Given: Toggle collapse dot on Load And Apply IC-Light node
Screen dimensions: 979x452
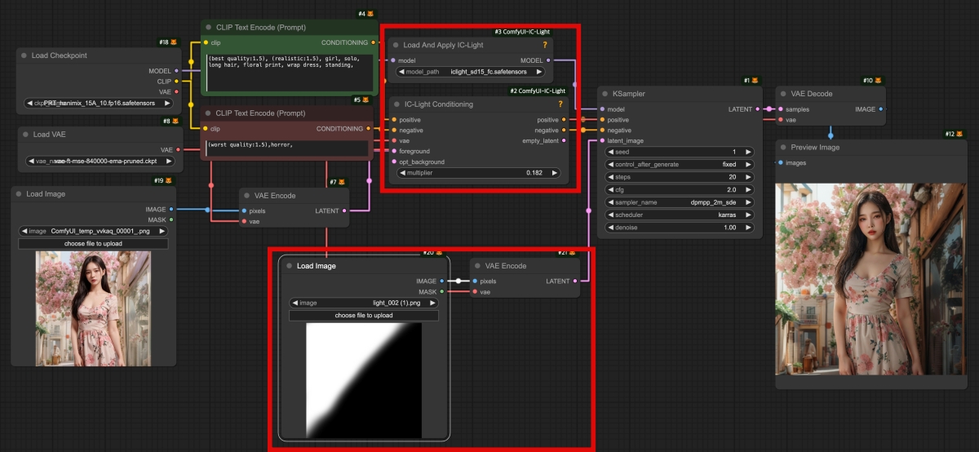Looking at the screenshot, I should (394, 45).
